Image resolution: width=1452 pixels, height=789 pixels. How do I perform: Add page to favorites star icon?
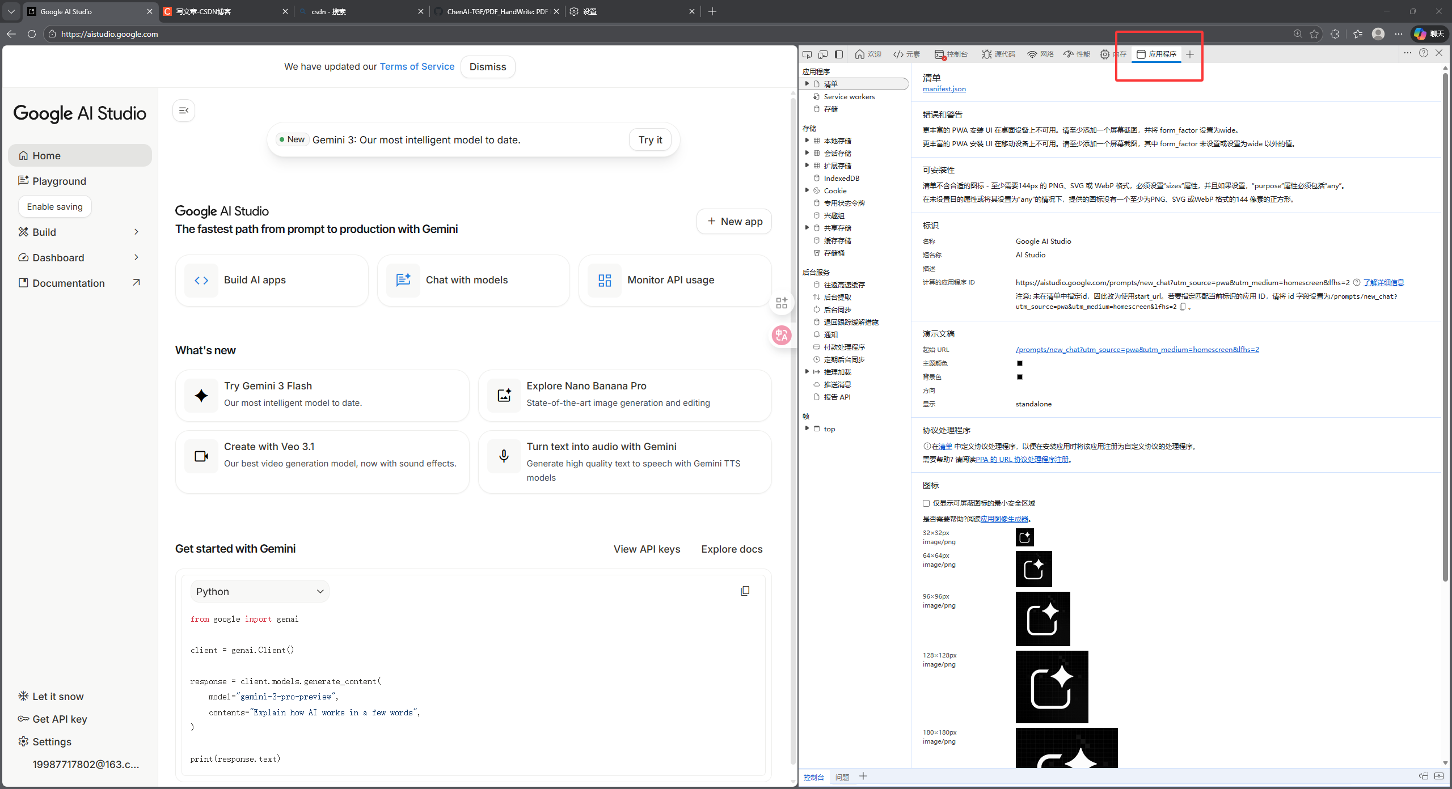pyautogui.click(x=1314, y=34)
